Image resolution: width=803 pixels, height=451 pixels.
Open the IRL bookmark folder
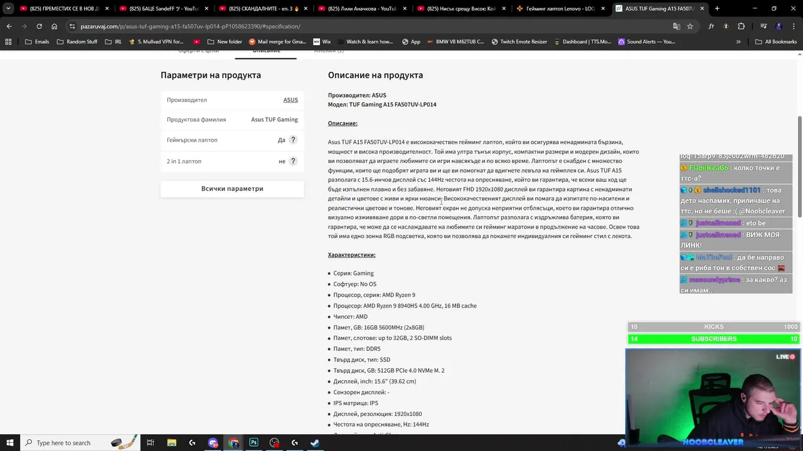114,41
